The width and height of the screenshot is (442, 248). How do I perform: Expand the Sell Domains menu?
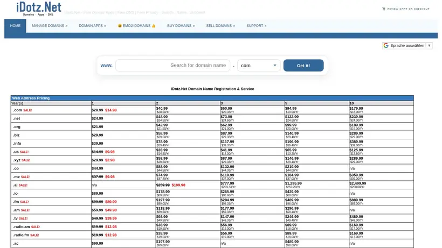point(220,26)
